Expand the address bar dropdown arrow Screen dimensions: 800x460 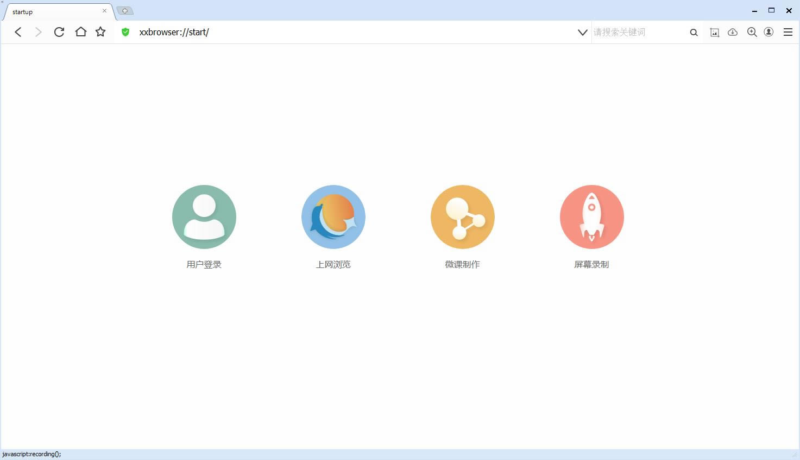(582, 33)
